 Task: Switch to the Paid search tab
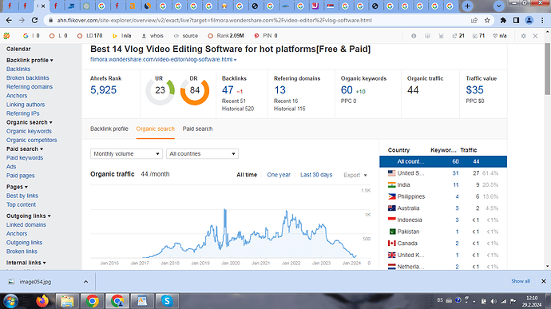[x=197, y=129]
